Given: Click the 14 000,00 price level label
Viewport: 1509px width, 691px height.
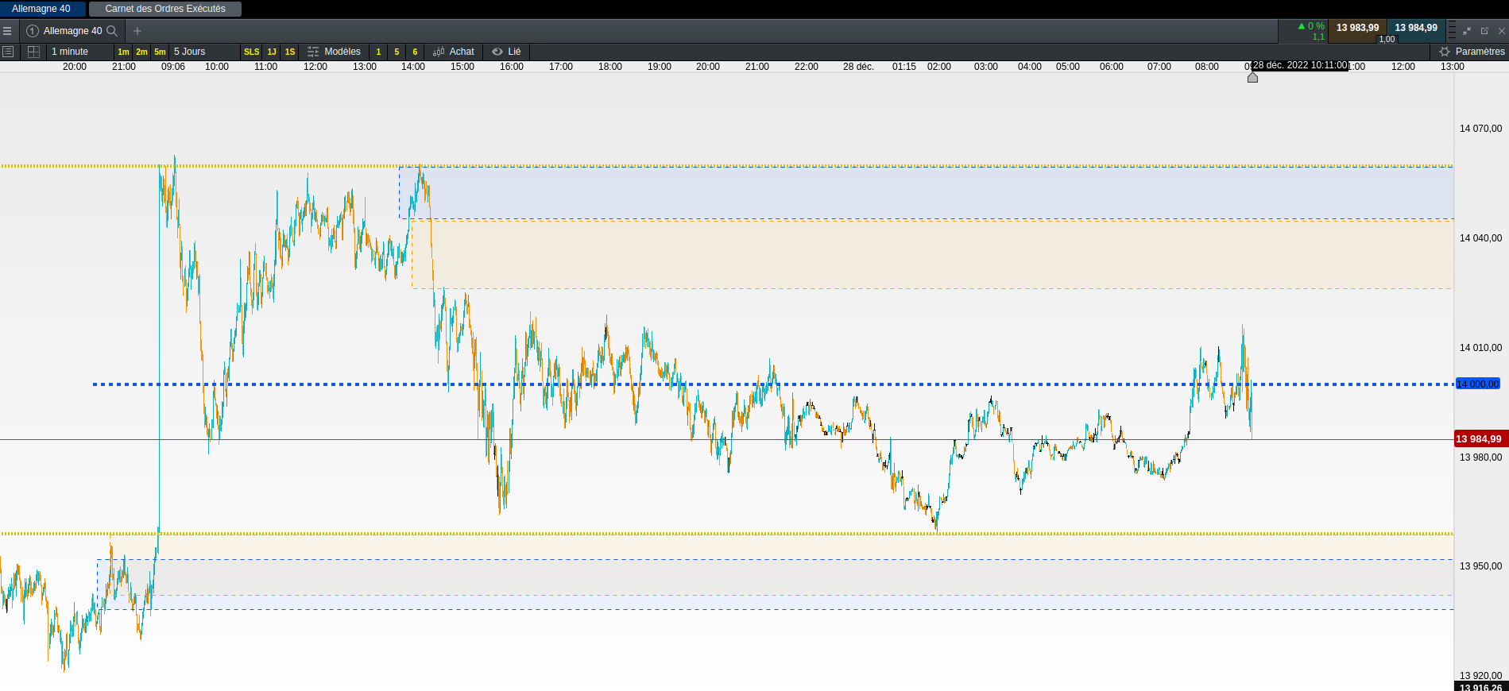Looking at the screenshot, I should 1477,384.
